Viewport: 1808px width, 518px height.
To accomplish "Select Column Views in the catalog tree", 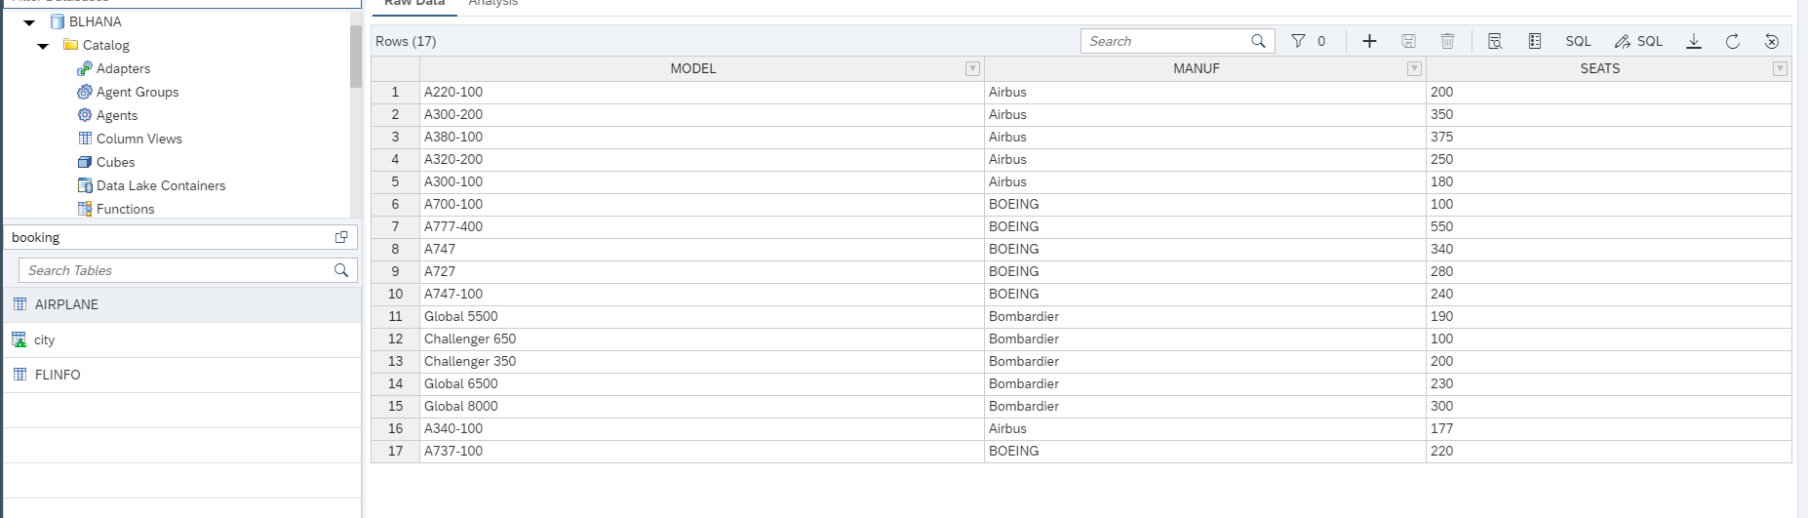I will [138, 139].
